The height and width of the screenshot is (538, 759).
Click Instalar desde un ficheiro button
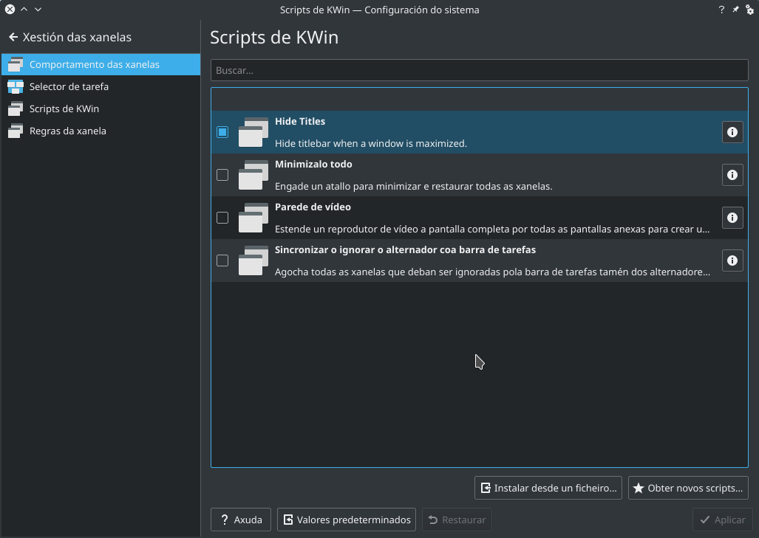(548, 489)
